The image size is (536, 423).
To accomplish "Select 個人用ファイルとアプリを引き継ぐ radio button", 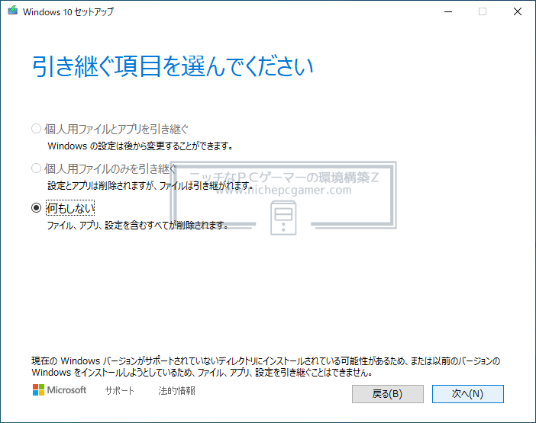I will (x=36, y=128).
